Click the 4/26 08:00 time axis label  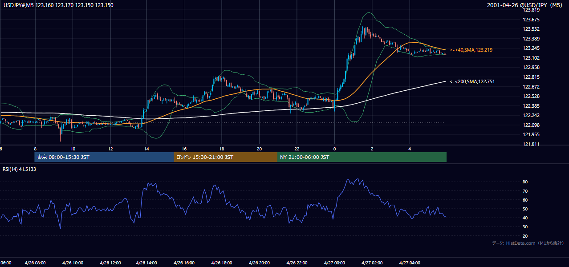click(35, 263)
